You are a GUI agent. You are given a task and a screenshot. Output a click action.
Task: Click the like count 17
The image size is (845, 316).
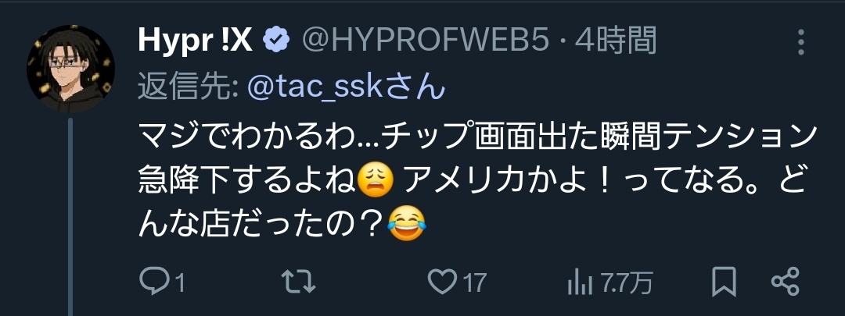point(474,282)
